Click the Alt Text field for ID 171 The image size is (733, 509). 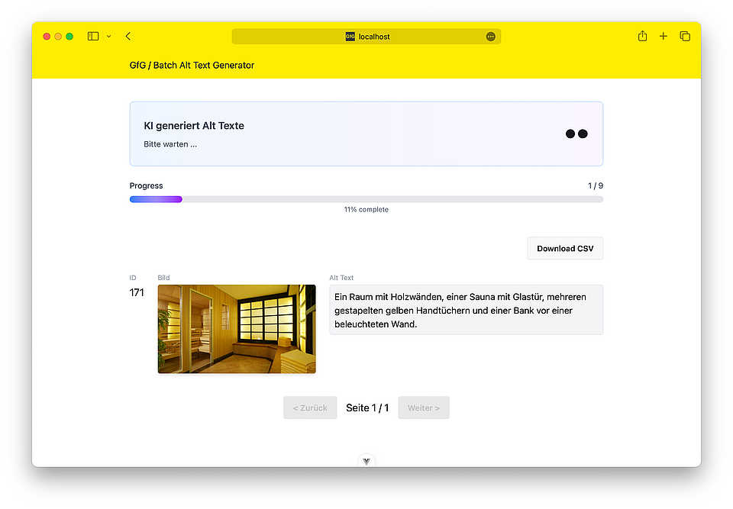click(x=466, y=310)
